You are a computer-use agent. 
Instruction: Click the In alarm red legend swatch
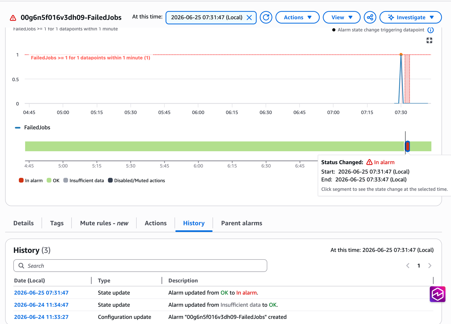pos(21,180)
